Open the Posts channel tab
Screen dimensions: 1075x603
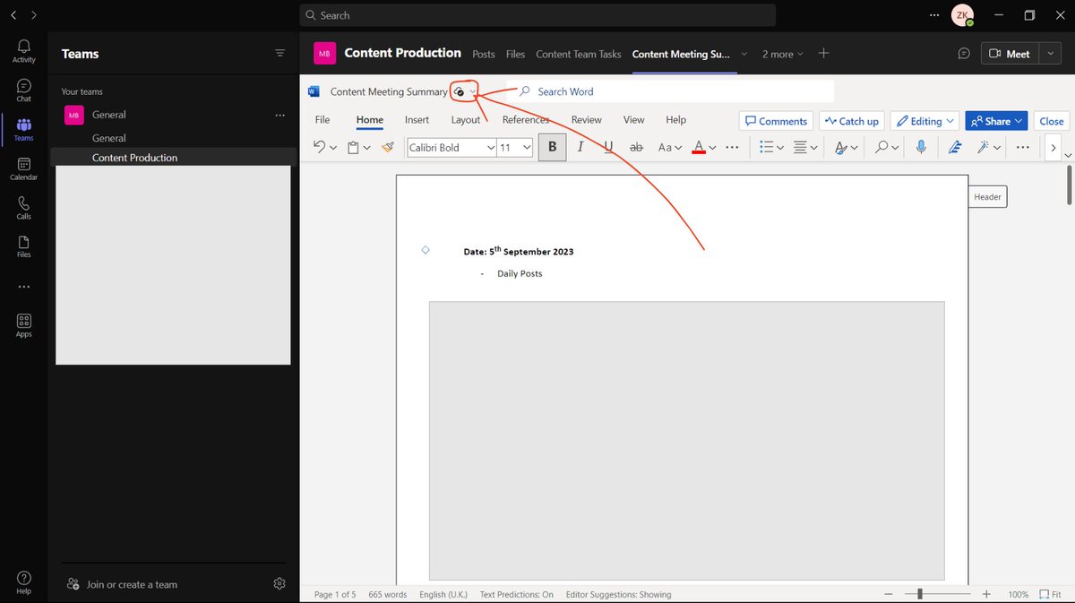coord(484,54)
